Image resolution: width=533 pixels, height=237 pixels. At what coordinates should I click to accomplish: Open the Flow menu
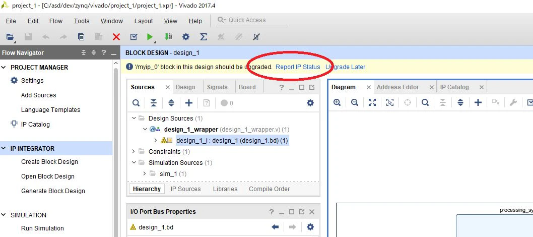pyautogui.click(x=56, y=21)
